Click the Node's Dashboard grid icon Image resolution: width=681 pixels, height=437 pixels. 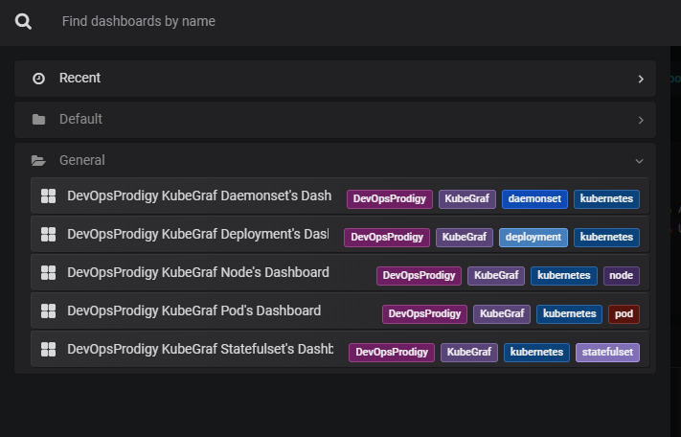click(x=49, y=273)
